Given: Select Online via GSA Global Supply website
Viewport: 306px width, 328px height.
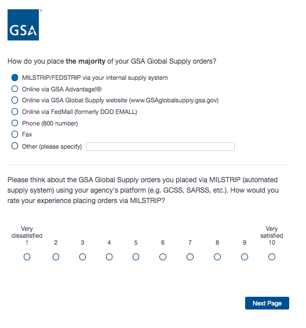Looking at the screenshot, I should 14,100.
